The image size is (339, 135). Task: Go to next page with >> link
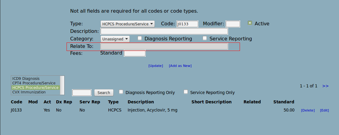click(325, 86)
